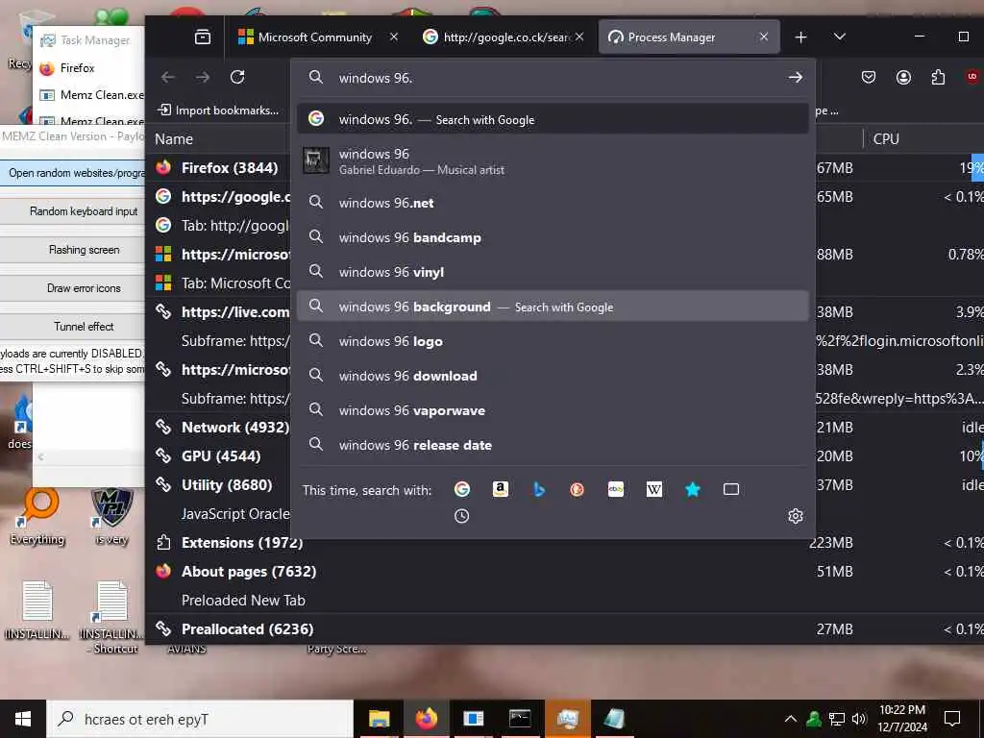
Task: Toggle MEMZ 'Tunnel effect' payload
Action: point(72,327)
